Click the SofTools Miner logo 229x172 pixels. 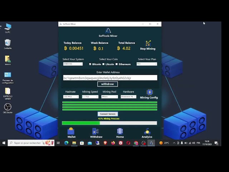[108, 30]
